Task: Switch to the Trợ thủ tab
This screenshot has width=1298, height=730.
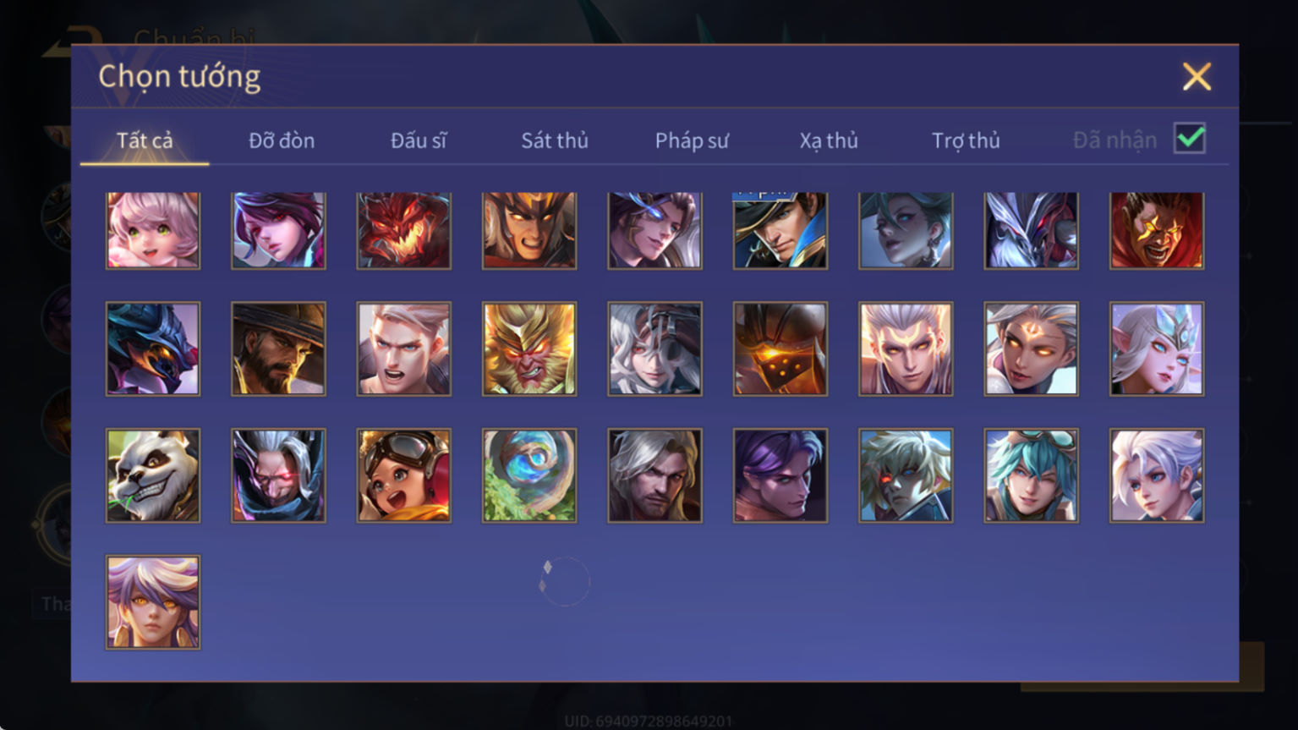Action: point(966,140)
